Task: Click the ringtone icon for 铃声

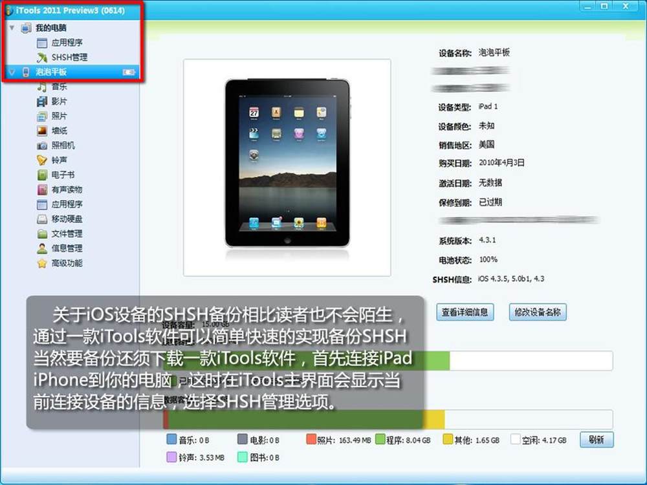Action: [x=42, y=160]
